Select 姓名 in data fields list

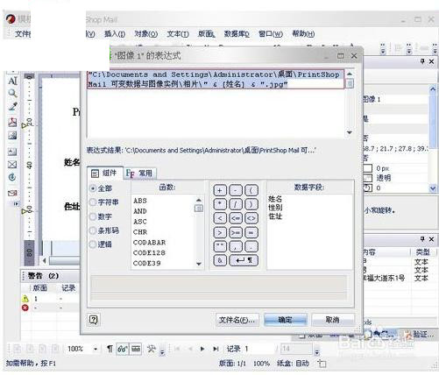(275, 199)
